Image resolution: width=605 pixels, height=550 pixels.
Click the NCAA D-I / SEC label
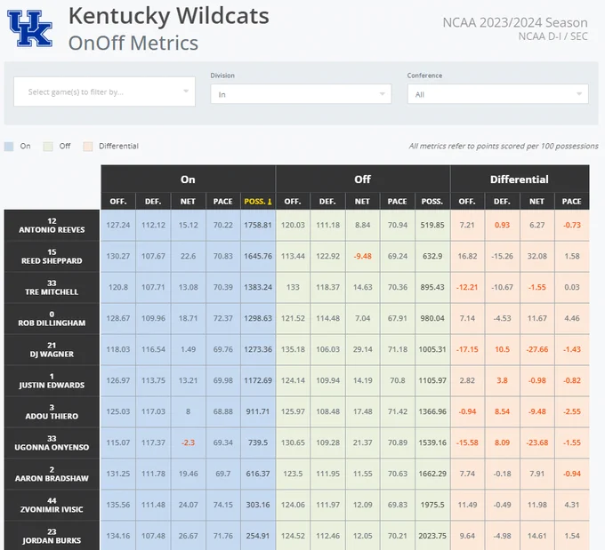point(553,36)
